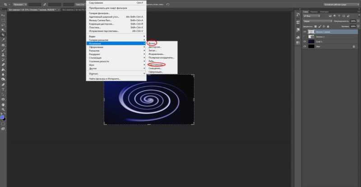
Task: Select the Clone Stamp tool
Action: (x=3, y=55)
